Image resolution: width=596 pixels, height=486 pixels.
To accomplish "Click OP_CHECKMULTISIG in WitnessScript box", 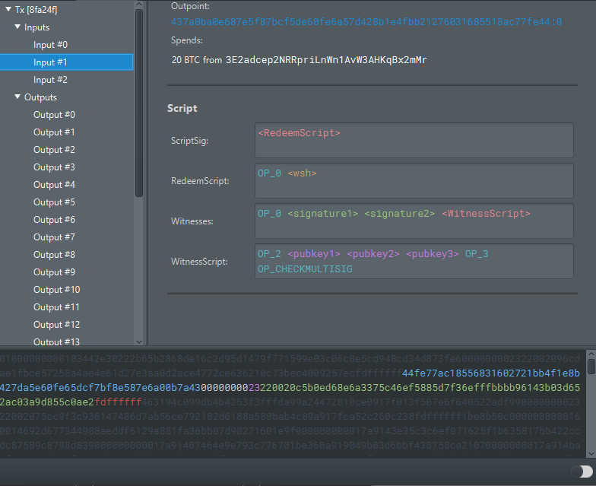I will tap(306, 269).
